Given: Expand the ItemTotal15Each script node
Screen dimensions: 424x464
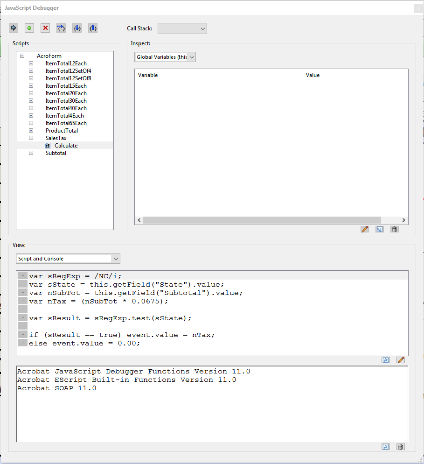Looking at the screenshot, I should (31, 85).
